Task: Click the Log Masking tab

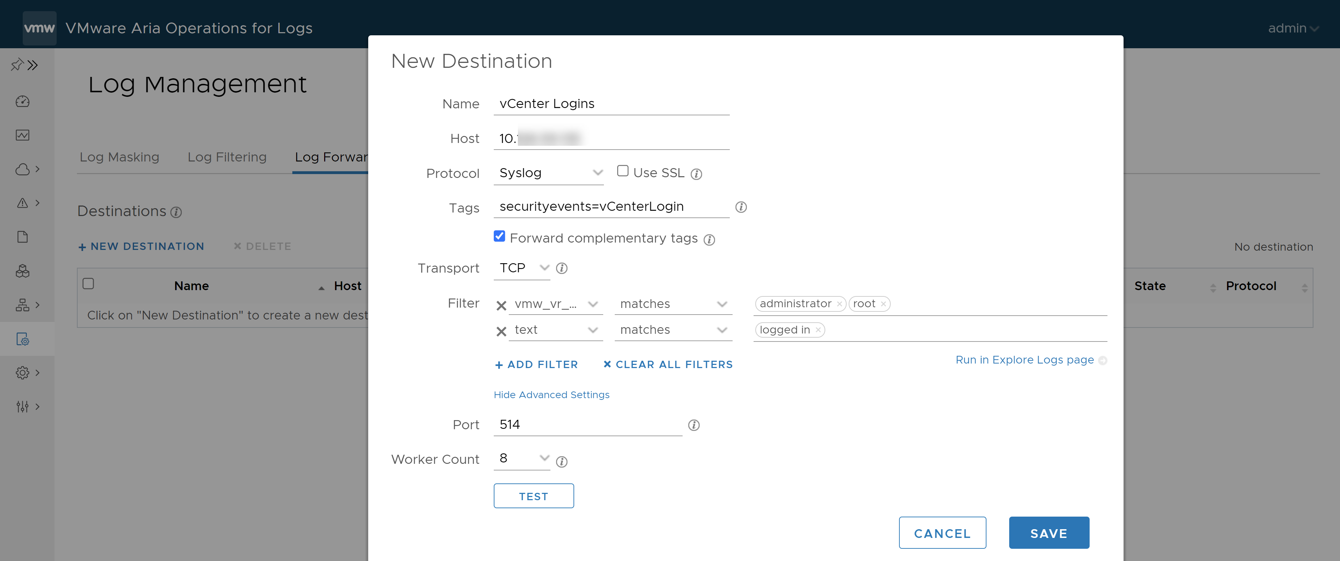Action: 120,156
